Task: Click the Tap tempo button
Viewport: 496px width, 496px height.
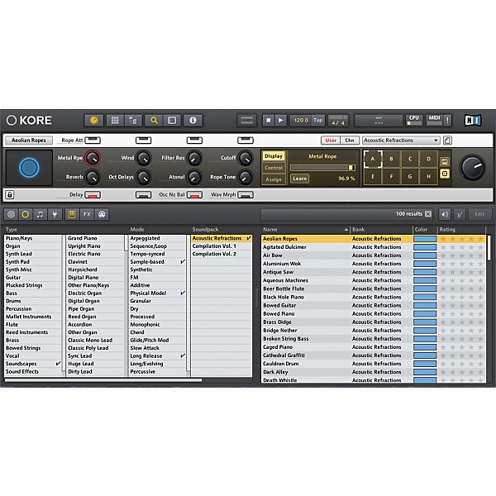Action: pyautogui.click(x=318, y=120)
